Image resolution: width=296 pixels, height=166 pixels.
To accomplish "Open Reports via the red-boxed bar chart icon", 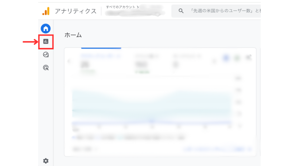I will coord(46,41).
